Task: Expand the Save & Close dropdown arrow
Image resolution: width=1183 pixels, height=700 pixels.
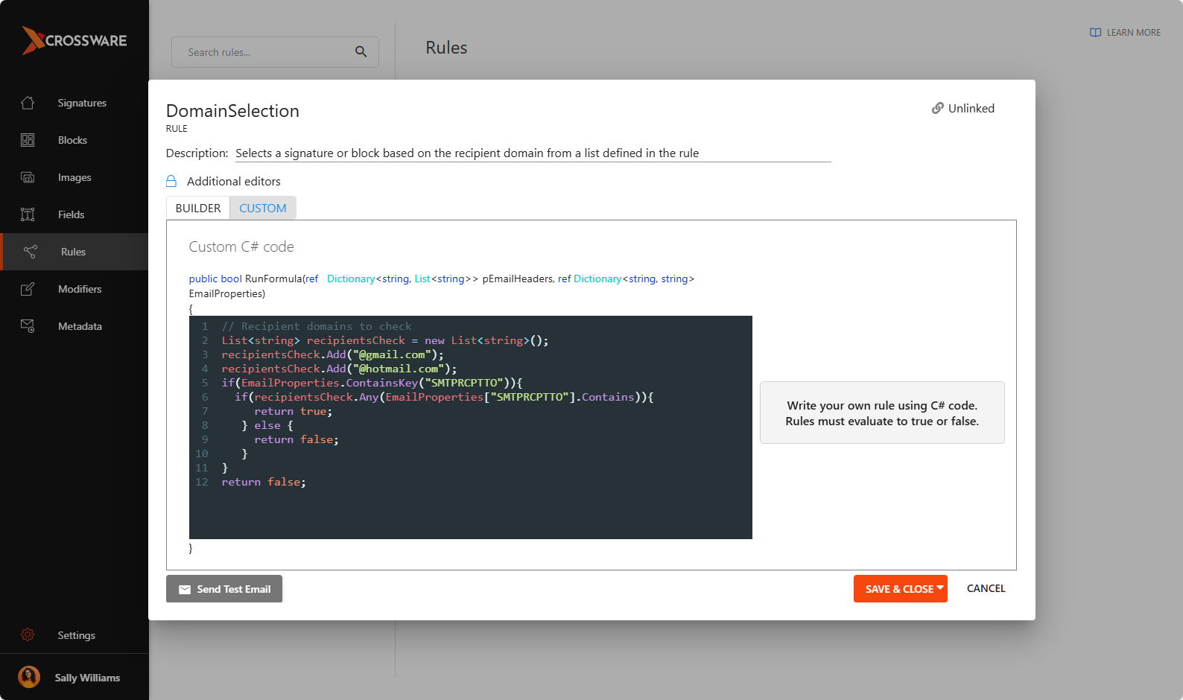Action: (x=940, y=588)
